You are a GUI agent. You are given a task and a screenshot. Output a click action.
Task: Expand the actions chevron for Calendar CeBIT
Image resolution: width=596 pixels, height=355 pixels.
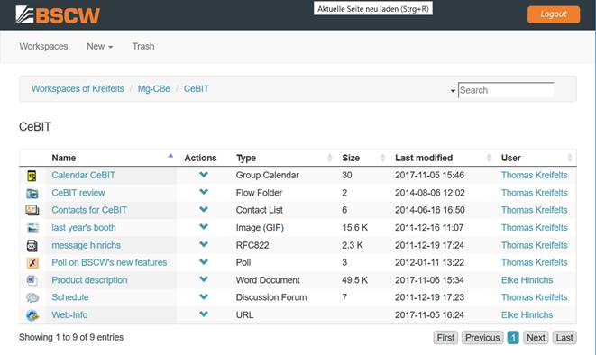204,175
